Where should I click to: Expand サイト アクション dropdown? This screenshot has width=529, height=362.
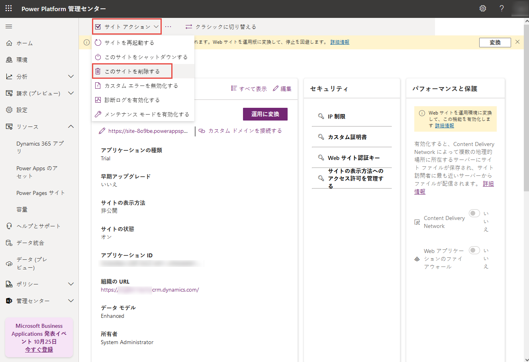tap(127, 27)
